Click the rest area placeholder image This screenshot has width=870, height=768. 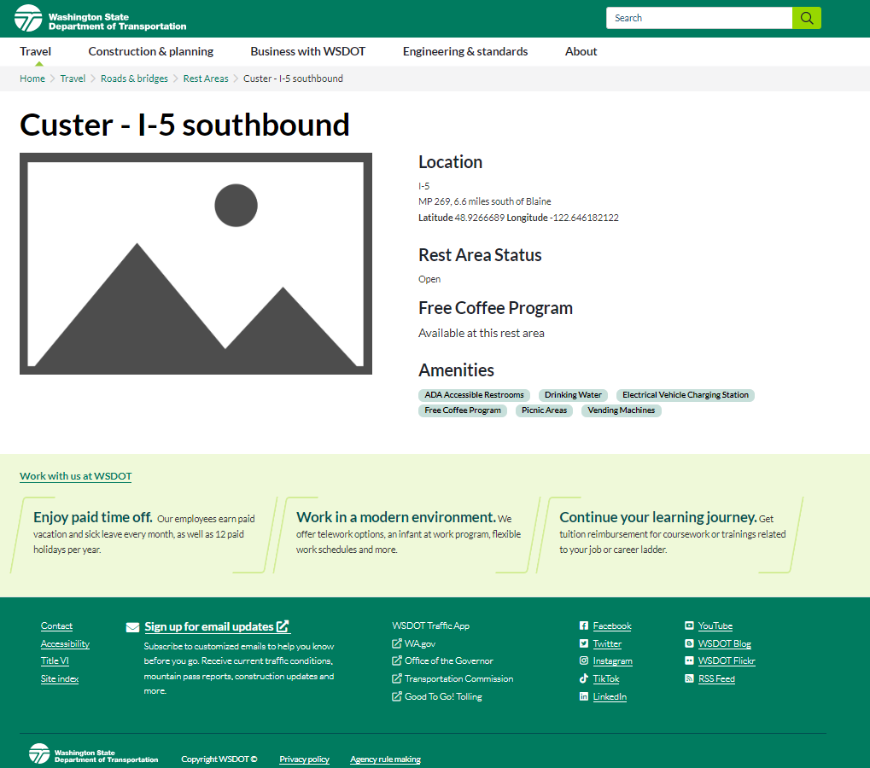pos(196,264)
